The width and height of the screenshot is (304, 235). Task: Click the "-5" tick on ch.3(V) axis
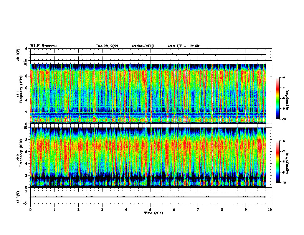coord(26,203)
